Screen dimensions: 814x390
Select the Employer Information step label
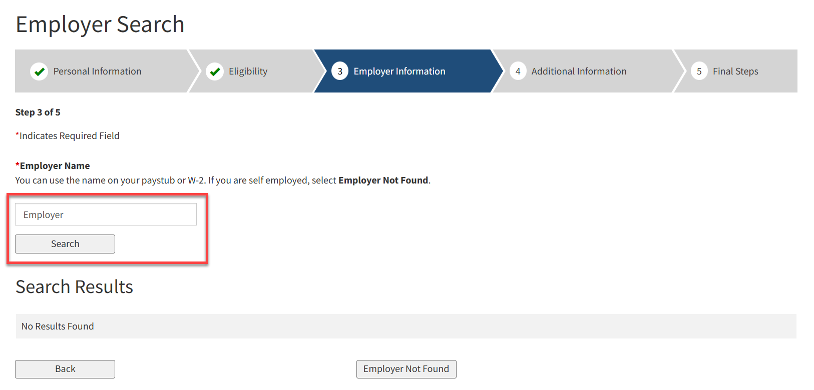tap(399, 71)
